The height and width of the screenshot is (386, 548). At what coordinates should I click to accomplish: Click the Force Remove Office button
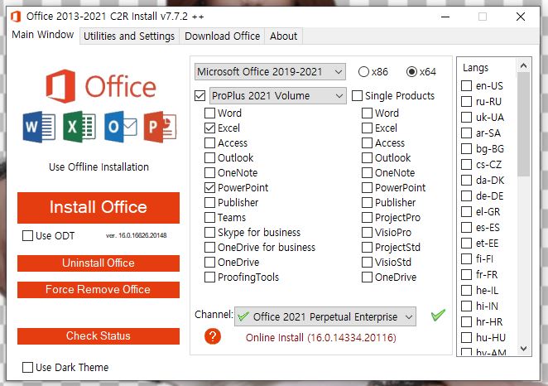click(99, 290)
